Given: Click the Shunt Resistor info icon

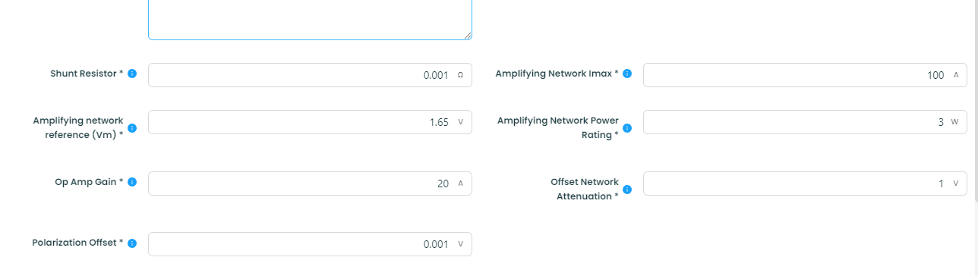Looking at the screenshot, I should tap(132, 74).
